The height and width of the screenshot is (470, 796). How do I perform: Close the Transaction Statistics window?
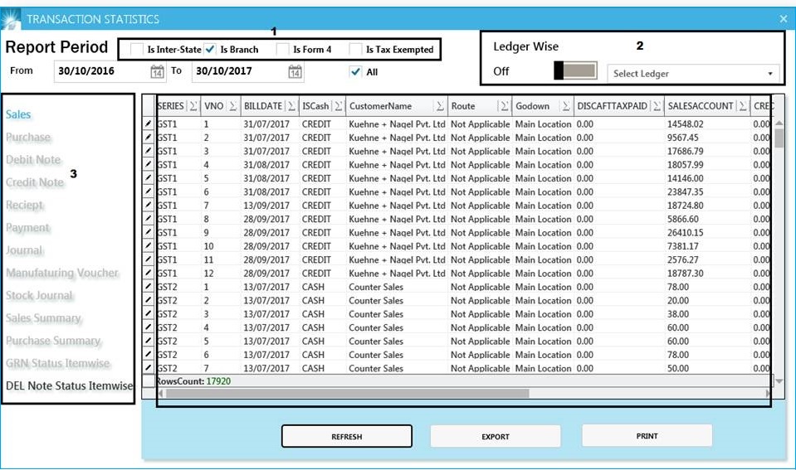coord(784,19)
